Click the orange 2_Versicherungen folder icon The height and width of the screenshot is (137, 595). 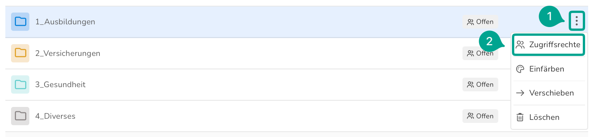20,53
